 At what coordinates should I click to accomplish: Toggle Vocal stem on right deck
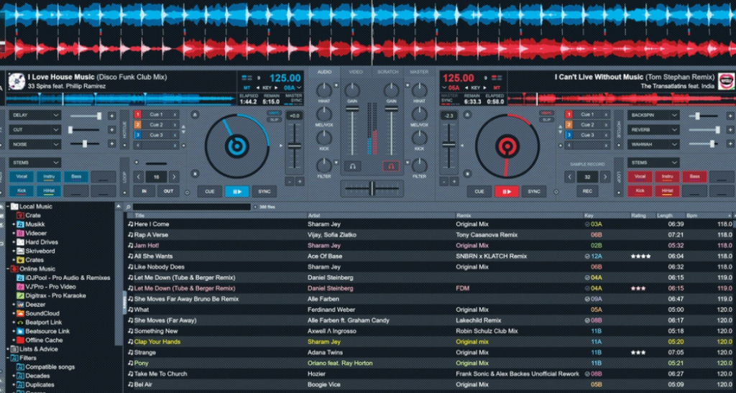click(640, 177)
